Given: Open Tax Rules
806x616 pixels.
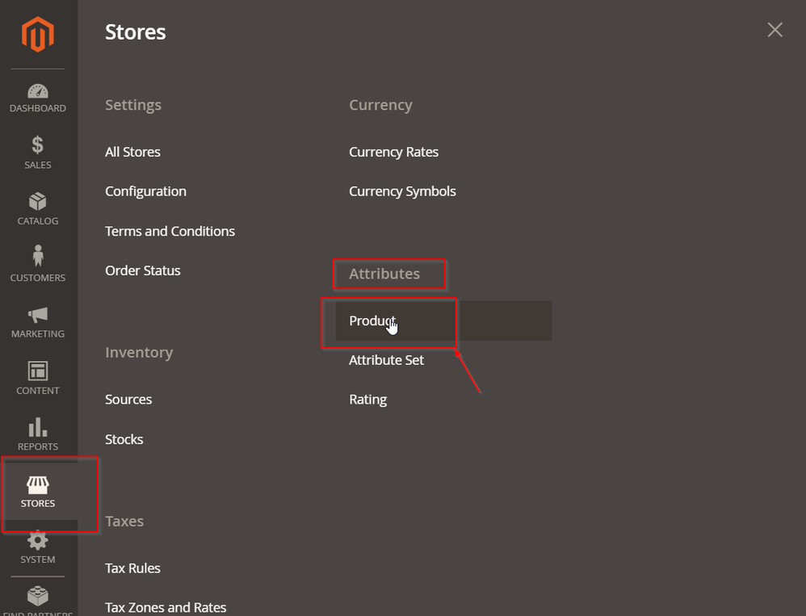Looking at the screenshot, I should click(132, 568).
